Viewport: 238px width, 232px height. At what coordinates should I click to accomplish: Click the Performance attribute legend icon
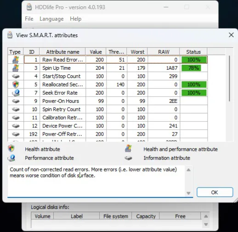tap(11, 158)
